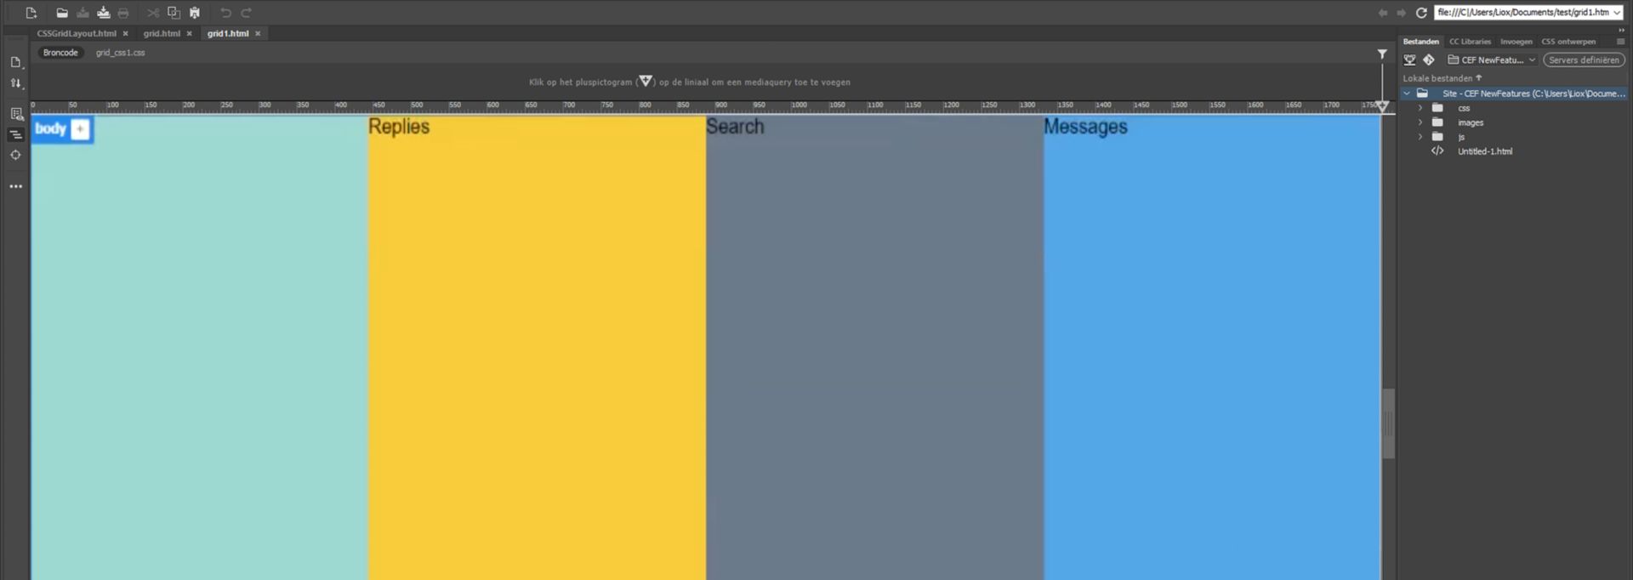Click the server connection icon in the Files panel
1633x580 pixels.
click(1410, 60)
